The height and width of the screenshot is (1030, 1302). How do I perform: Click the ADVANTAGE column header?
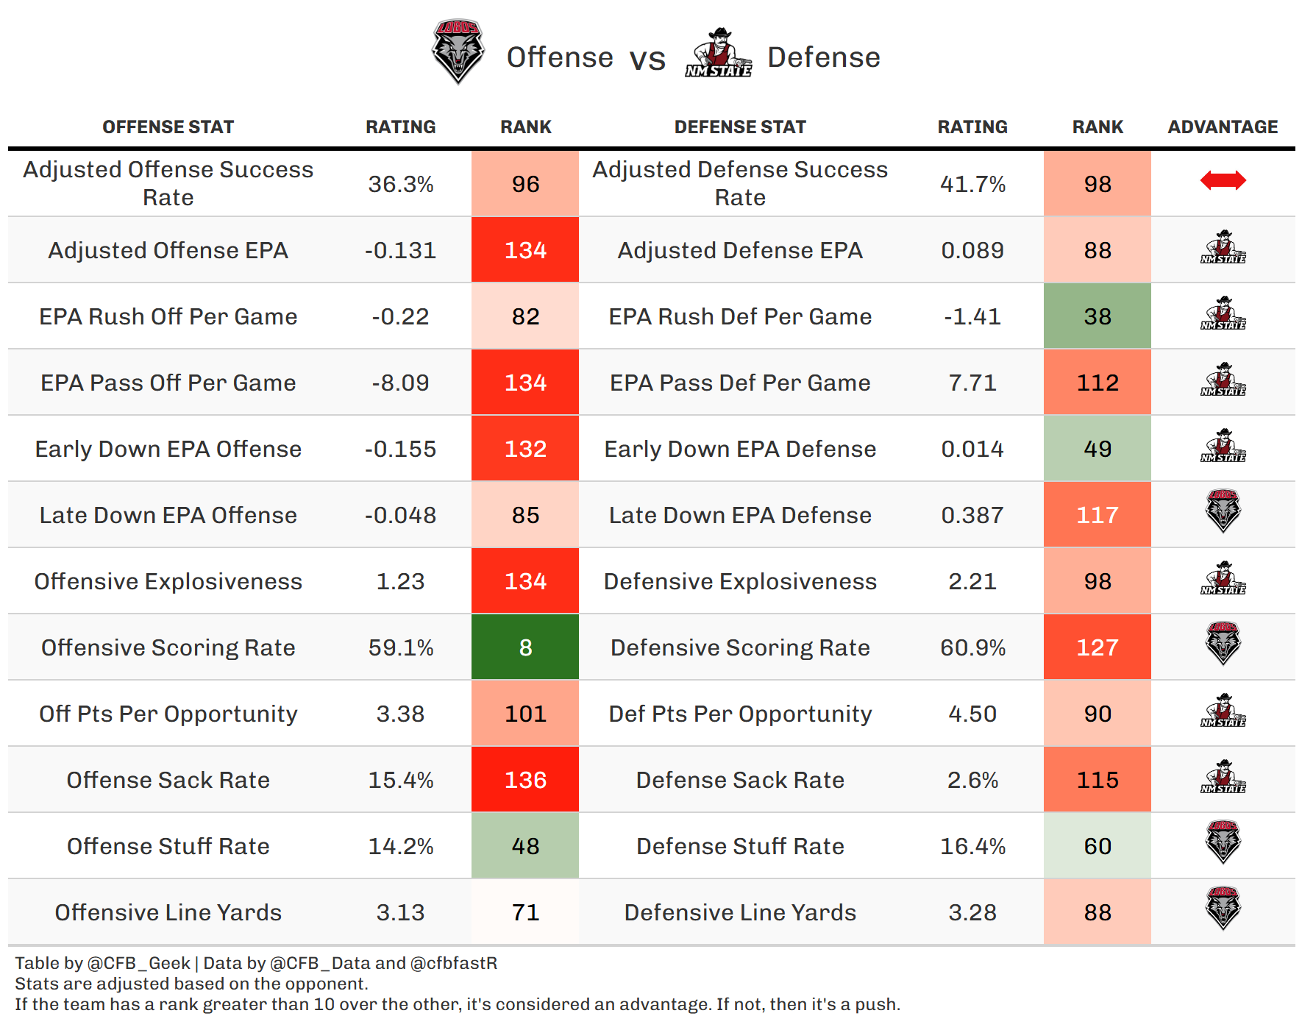click(1223, 127)
